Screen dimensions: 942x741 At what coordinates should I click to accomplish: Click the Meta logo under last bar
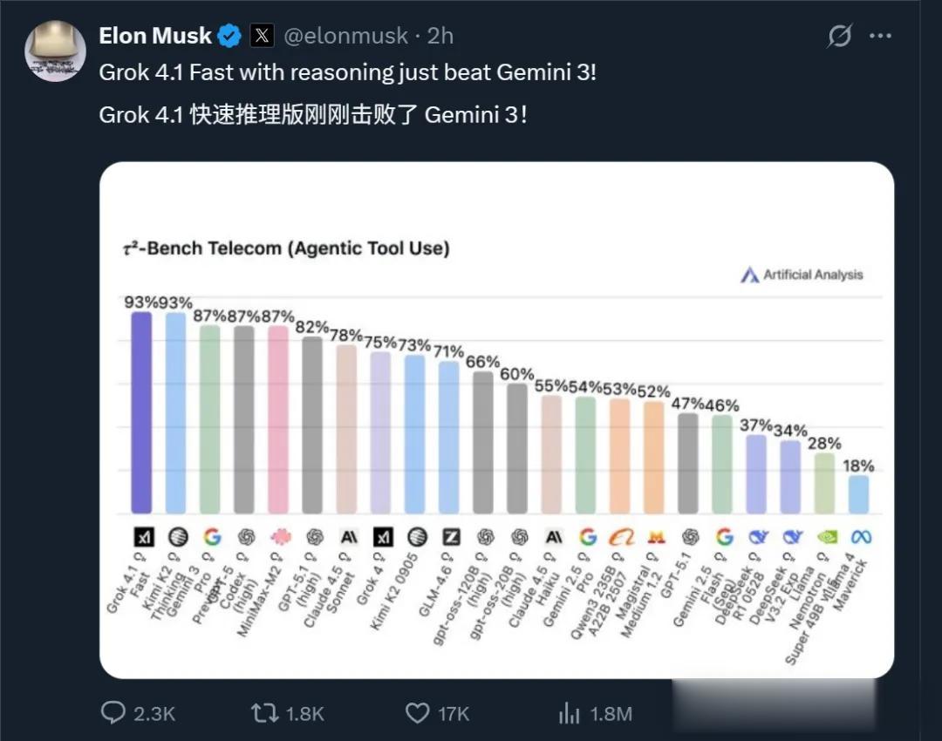[x=860, y=537]
